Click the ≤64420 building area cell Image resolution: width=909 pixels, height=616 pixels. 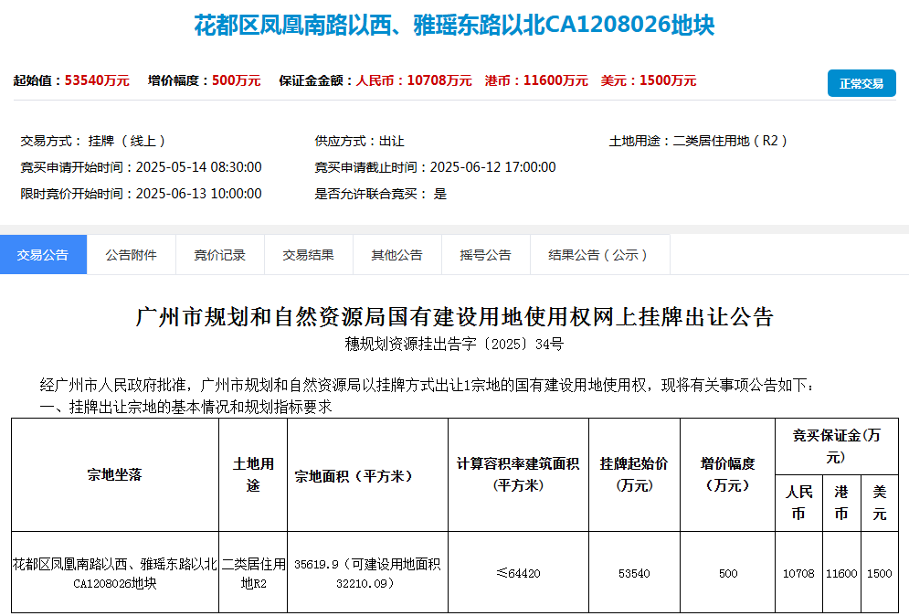tap(518, 573)
